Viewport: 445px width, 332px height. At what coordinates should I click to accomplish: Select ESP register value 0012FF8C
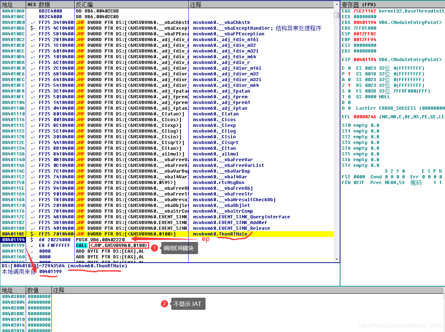pyautogui.click(x=365, y=34)
